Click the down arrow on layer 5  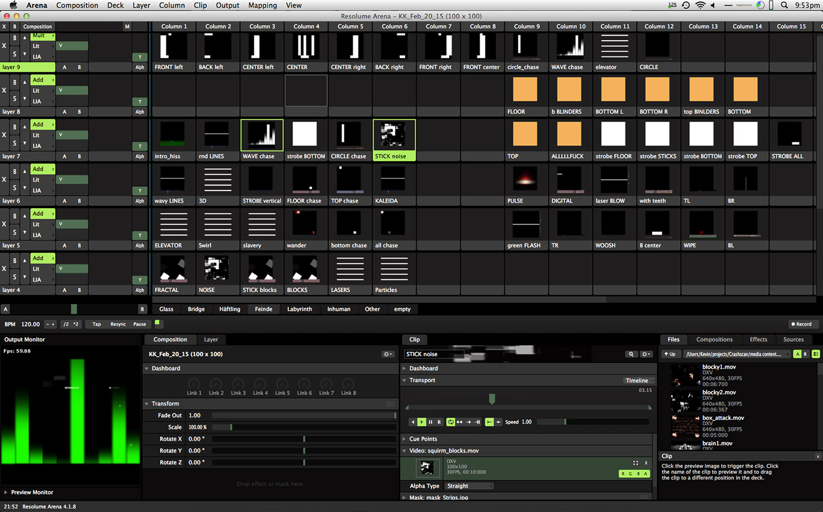tap(25, 232)
